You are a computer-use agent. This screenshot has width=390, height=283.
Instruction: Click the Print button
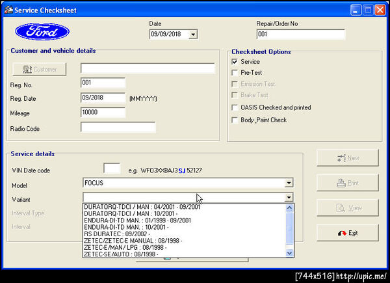(348, 183)
